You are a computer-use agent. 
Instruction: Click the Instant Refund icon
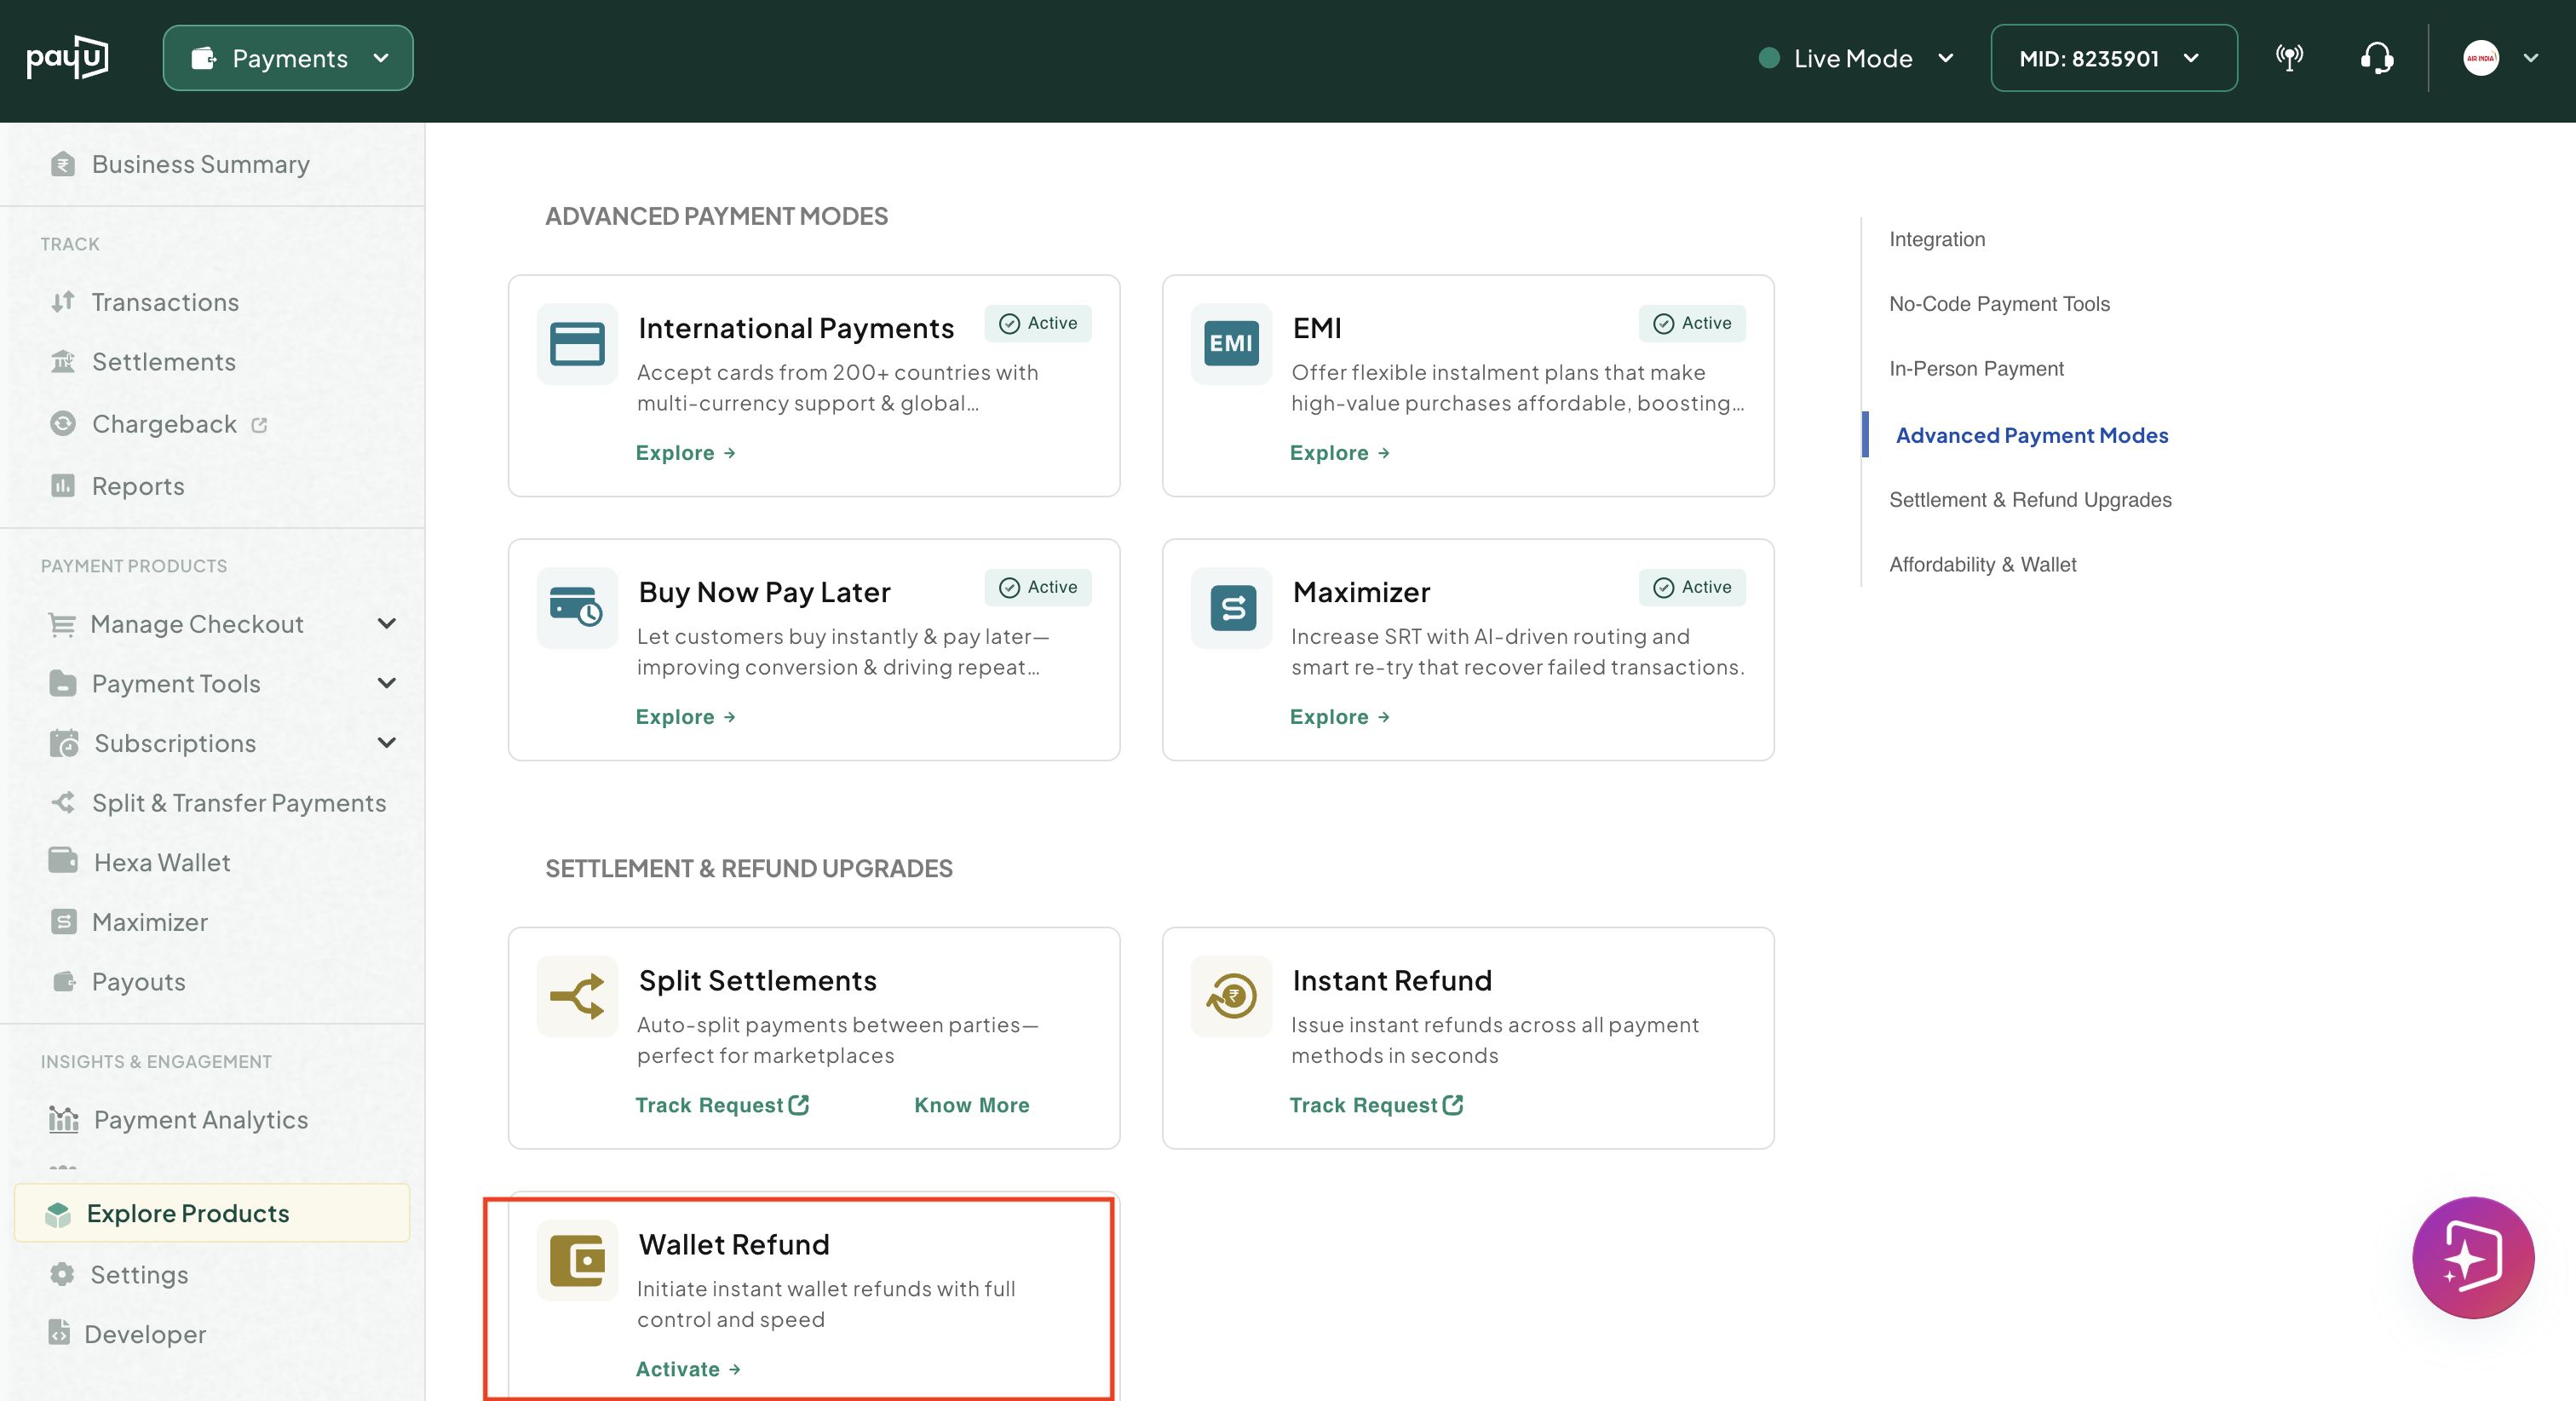click(1231, 996)
